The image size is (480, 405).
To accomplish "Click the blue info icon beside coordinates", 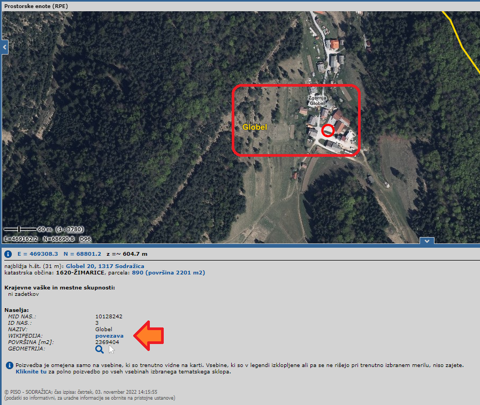I will pyautogui.click(x=8, y=254).
